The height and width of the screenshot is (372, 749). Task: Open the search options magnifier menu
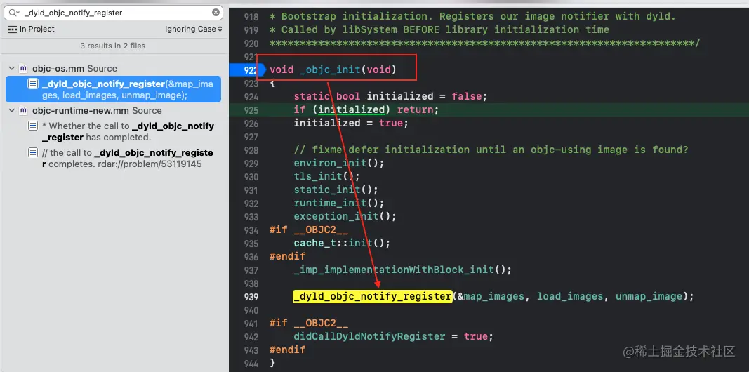(x=14, y=13)
